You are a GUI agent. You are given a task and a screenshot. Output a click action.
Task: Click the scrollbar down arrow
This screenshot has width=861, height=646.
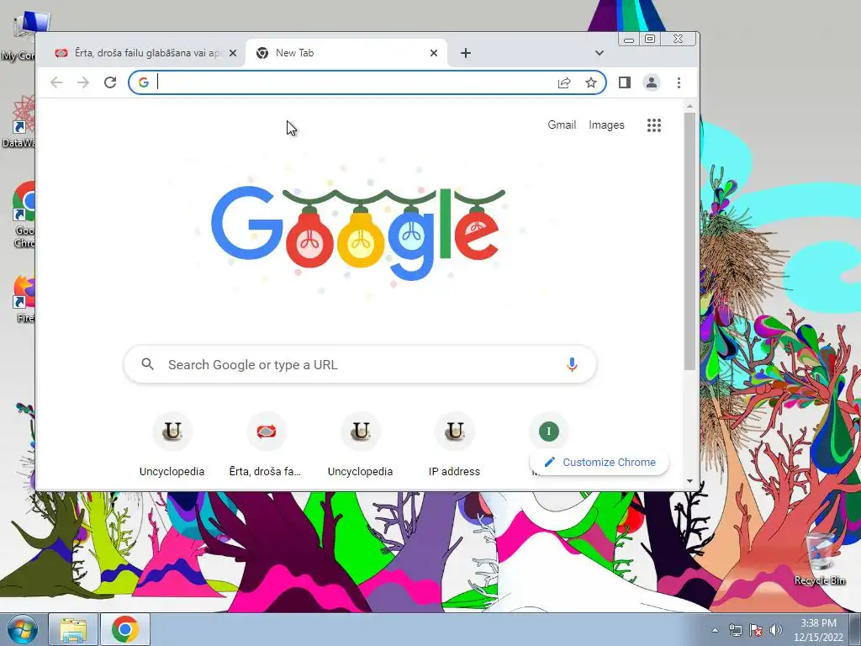click(689, 481)
